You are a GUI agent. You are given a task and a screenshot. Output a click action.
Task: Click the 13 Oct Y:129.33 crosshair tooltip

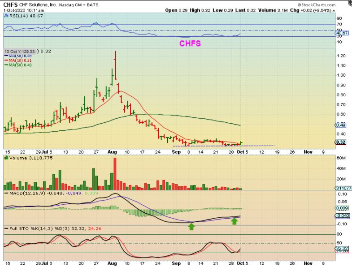tap(20, 52)
